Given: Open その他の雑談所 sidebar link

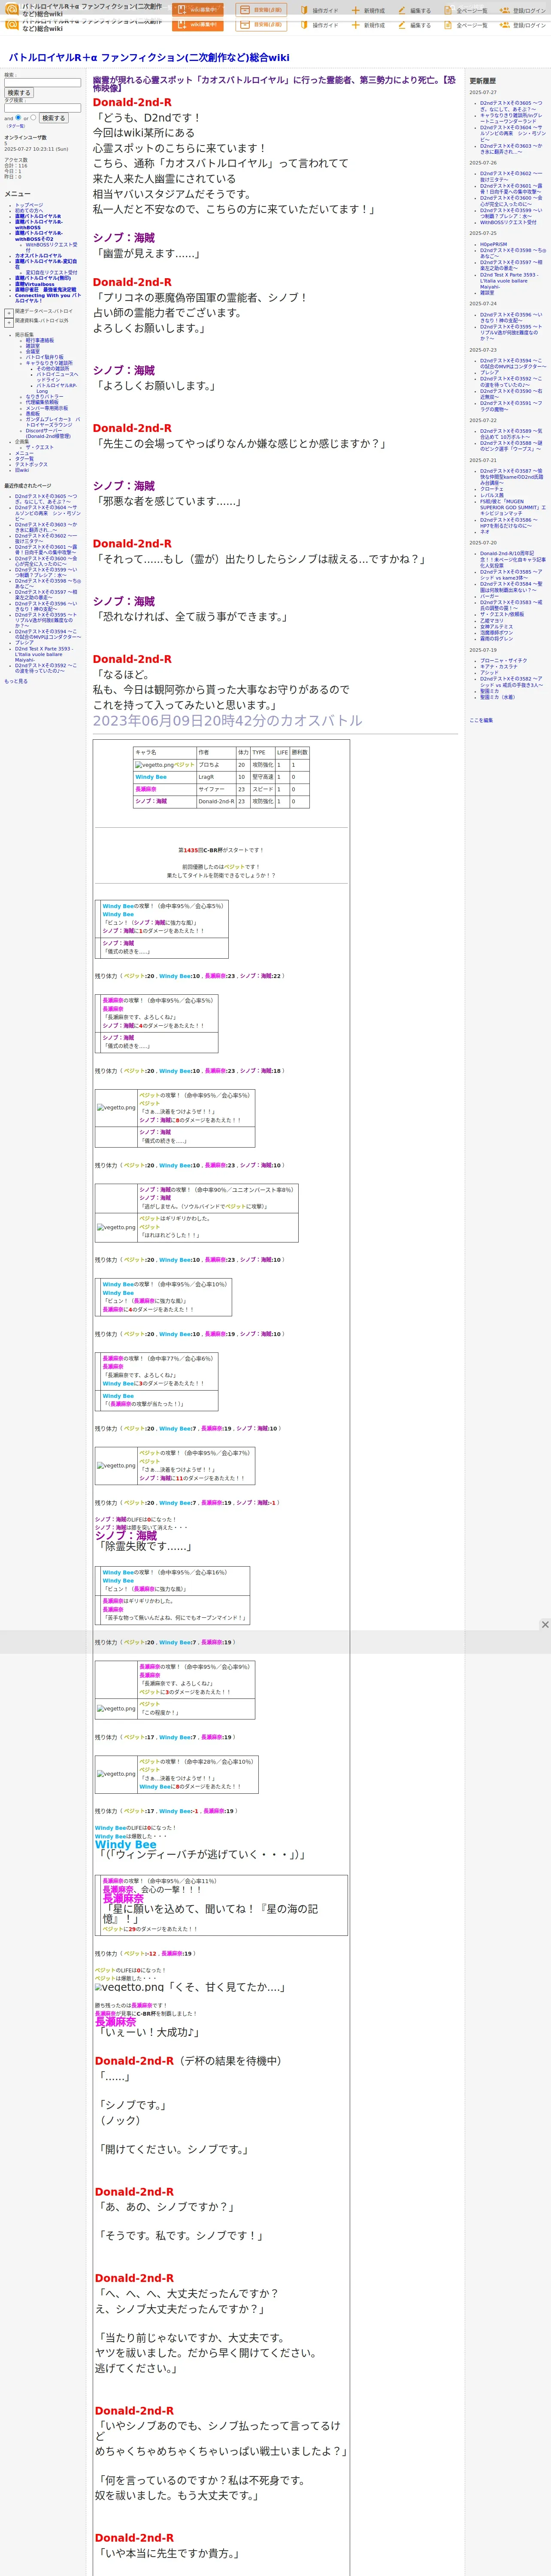Looking at the screenshot, I should coord(53,368).
